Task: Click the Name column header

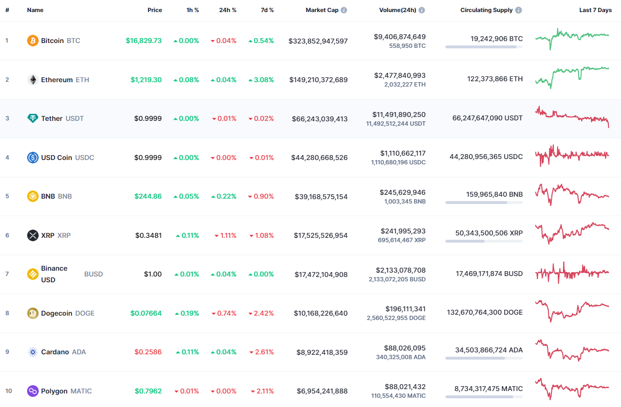Action: [x=35, y=10]
